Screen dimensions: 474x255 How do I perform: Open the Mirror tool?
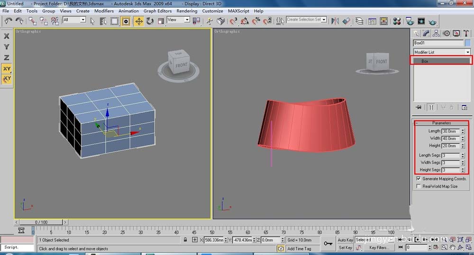[336, 21]
